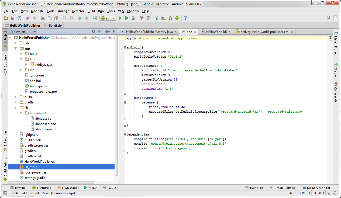The width and height of the screenshot is (341, 198).
Task: Click the Cut scissors icon
Action: tap(43, 18)
